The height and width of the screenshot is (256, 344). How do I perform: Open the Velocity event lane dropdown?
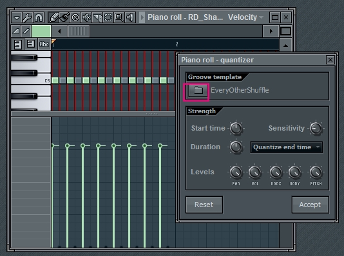tap(245, 17)
